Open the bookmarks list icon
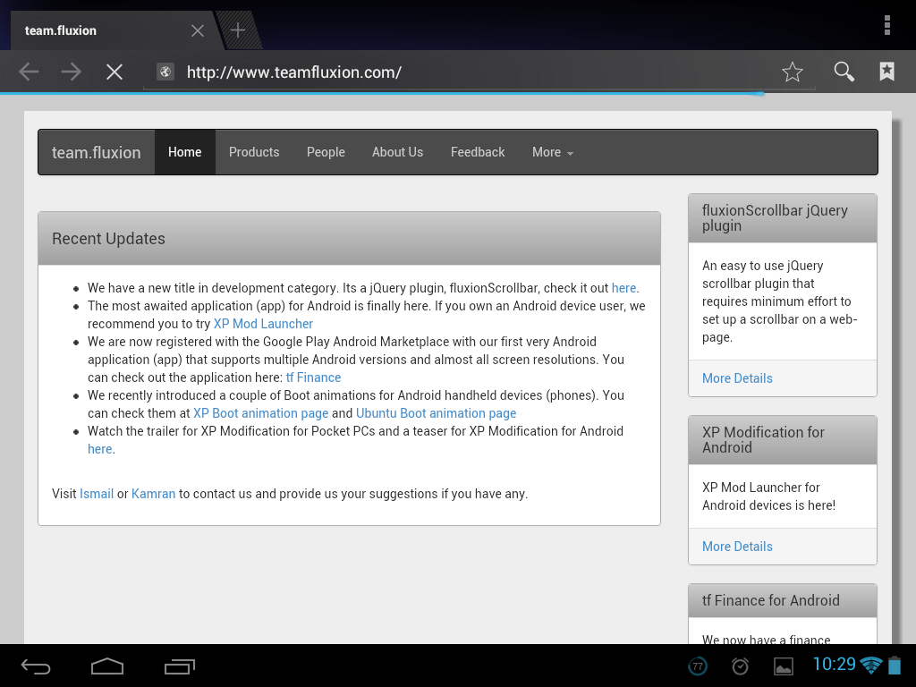 pyautogui.click(x=886, y=72)
